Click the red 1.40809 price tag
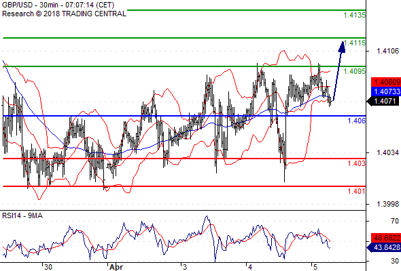Image resolution: width=401 pixels, height=271 pixels. [x=386, y=82]
